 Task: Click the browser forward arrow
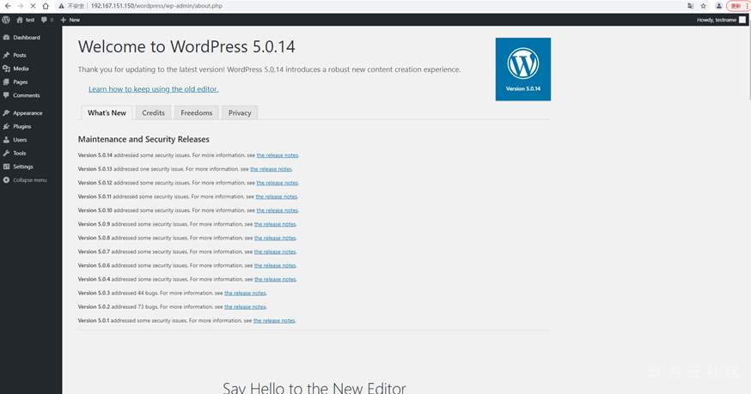coord(20,6)
